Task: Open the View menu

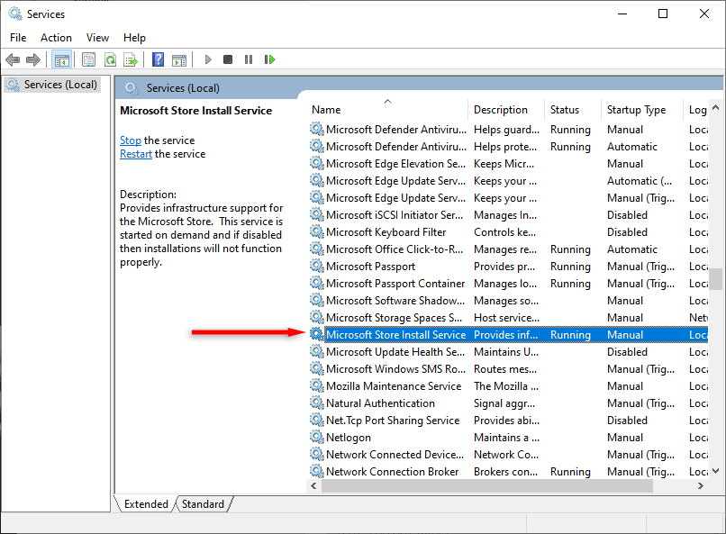Action: click(97, 38)
